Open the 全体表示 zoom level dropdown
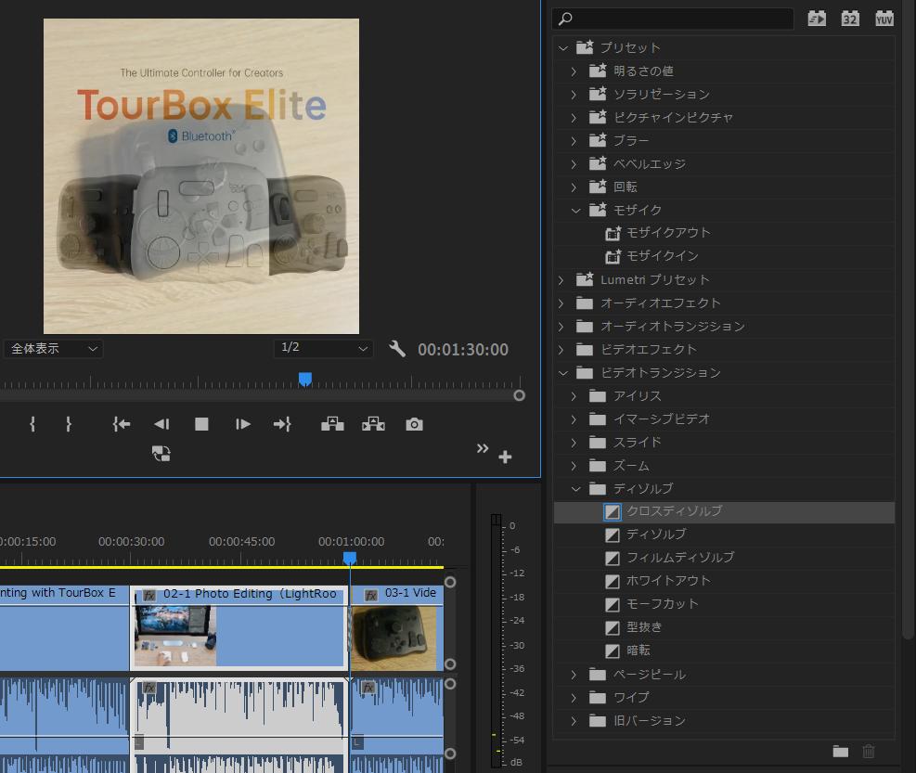This screenshot has height=773, width=916. [53, 349]
